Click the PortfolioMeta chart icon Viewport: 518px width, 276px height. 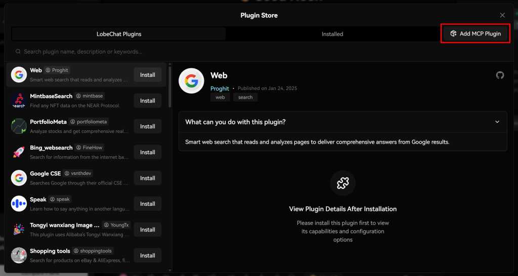(x=19, y=126)
